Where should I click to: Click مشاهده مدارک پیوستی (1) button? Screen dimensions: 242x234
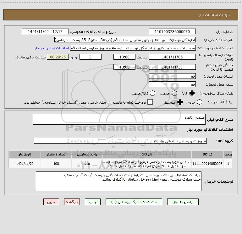pyautogui.click(x=134, y=202)
